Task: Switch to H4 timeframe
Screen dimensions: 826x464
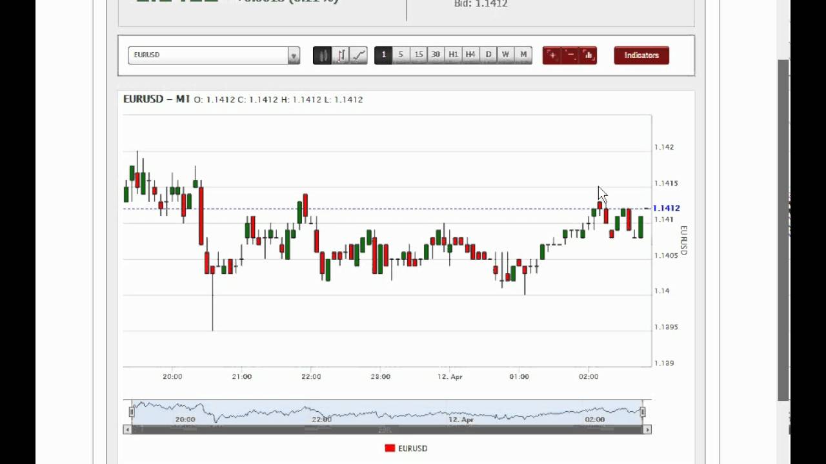Action: tap(470, 55)
